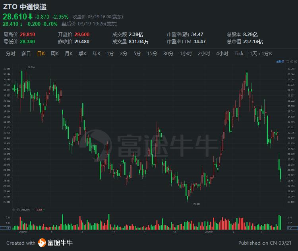This screenshot has height=251, width=298.
Task: Click the 开盘价 value 29.600
Action: [82, 35]
